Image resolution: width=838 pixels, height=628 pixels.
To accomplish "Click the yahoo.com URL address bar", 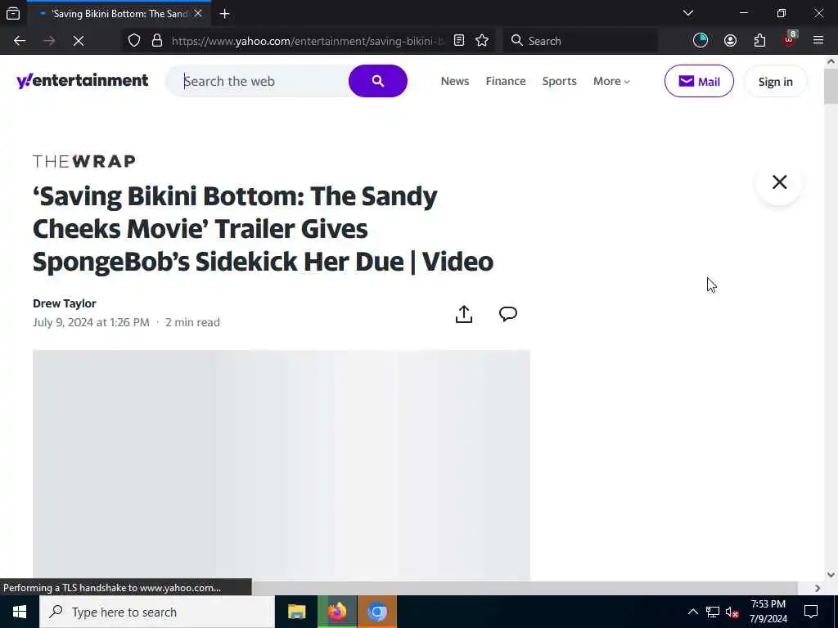I will pos(308,41).
